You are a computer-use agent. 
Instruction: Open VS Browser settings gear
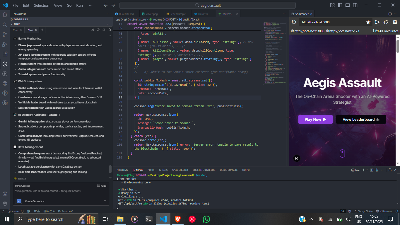pyautogui.click(x=395, y=22)
